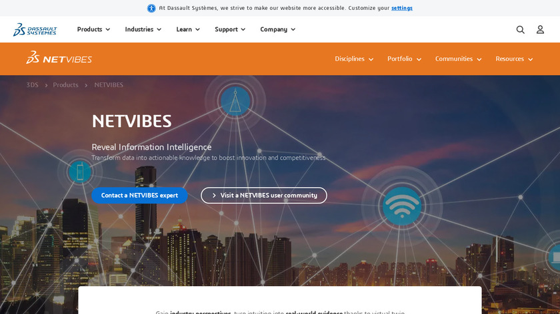
Task: Visit a NETVIBES user community
Action: (264, 196)
